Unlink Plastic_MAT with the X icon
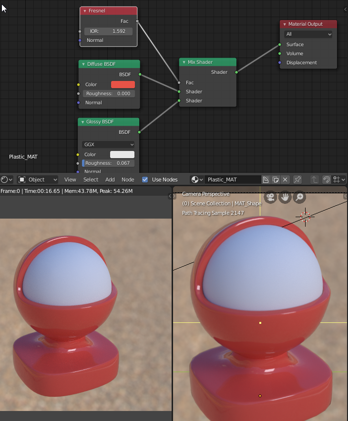Screen dimensions: 348x421 (x=285, y=180)
